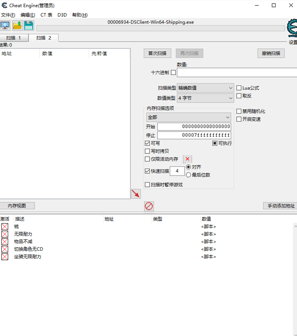The height and width of the screenshot is (336, 297).
Task: Click the red circle clear list icon
Action: 149,206
